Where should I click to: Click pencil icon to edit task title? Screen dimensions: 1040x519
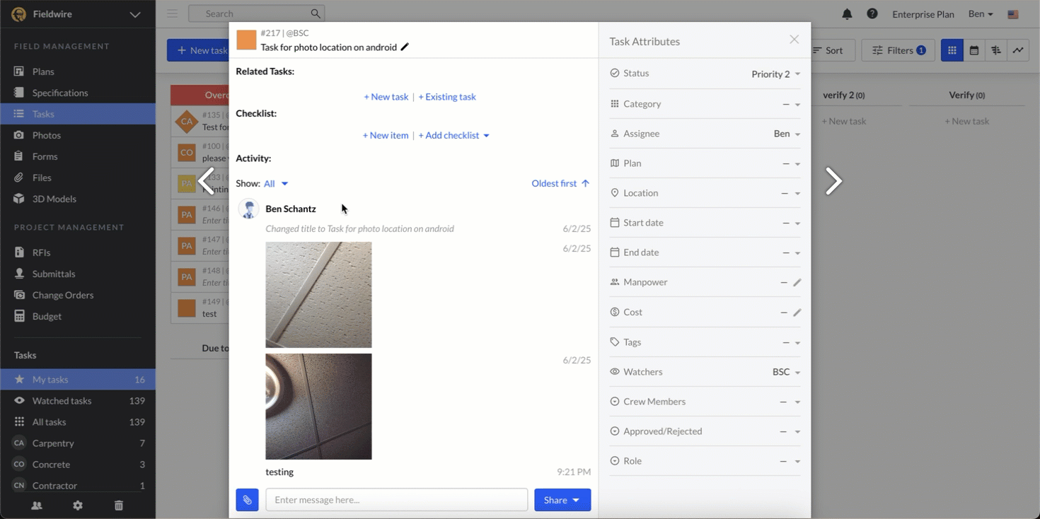405,47
